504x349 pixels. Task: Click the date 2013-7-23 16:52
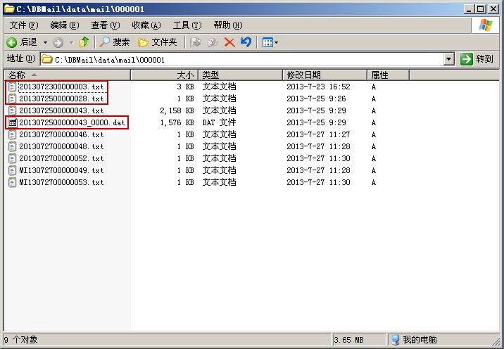[318, 87]
